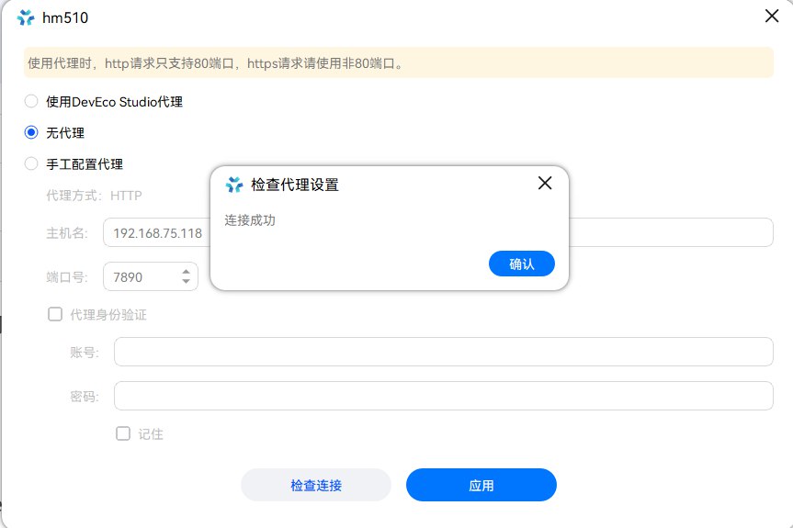Image resolution: width=793 pixels, height=528 pixels.
Task: Close the 检查代理设置 dialog with X
Action: (x=544, y=183)
